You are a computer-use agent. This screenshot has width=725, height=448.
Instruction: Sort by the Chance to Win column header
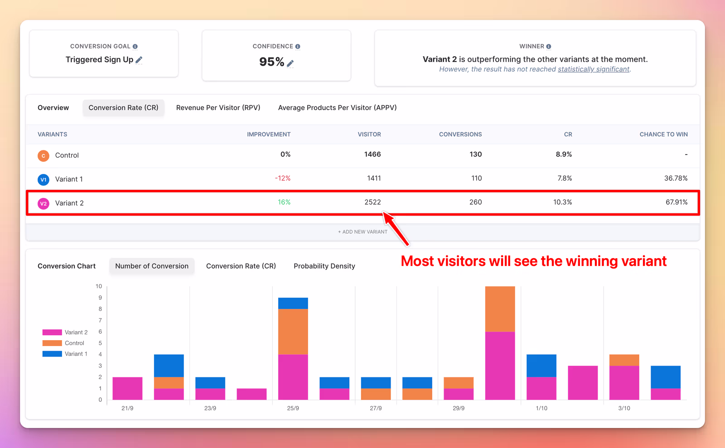663,135
